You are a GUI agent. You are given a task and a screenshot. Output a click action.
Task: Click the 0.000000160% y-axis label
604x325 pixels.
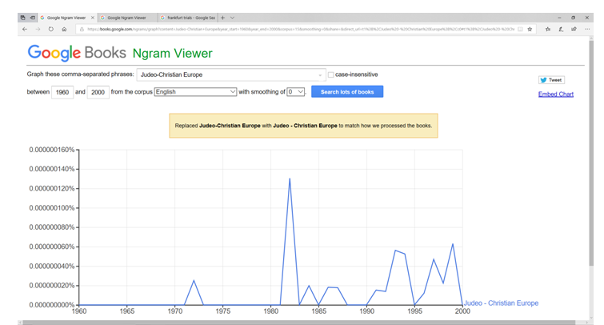(x=52, y=150)
